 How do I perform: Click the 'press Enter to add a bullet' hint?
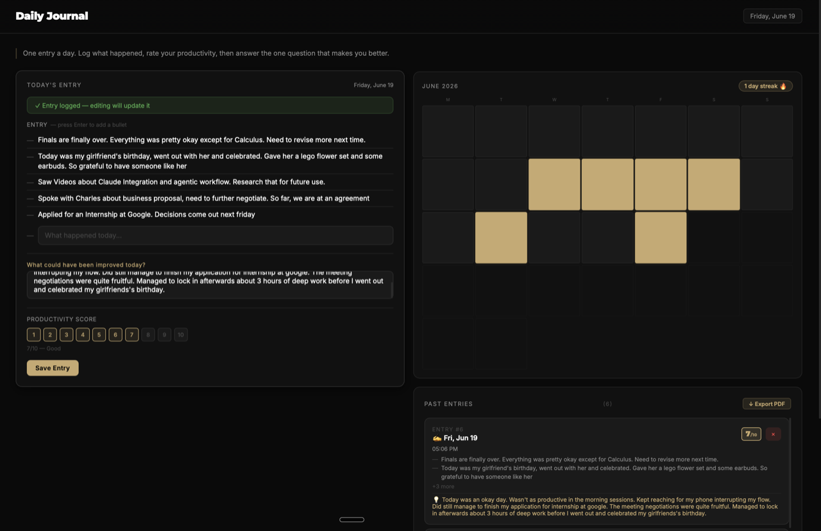[x=92, y=125]
